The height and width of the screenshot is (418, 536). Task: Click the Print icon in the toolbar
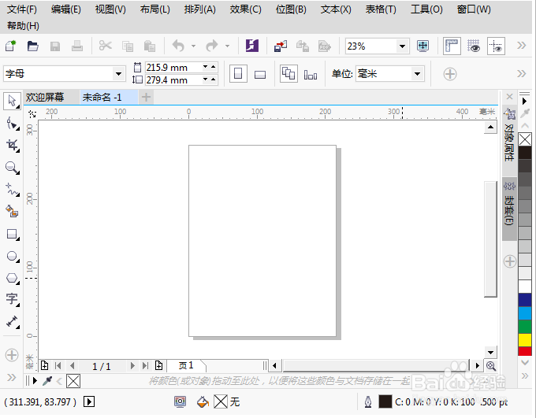(77, 46)
